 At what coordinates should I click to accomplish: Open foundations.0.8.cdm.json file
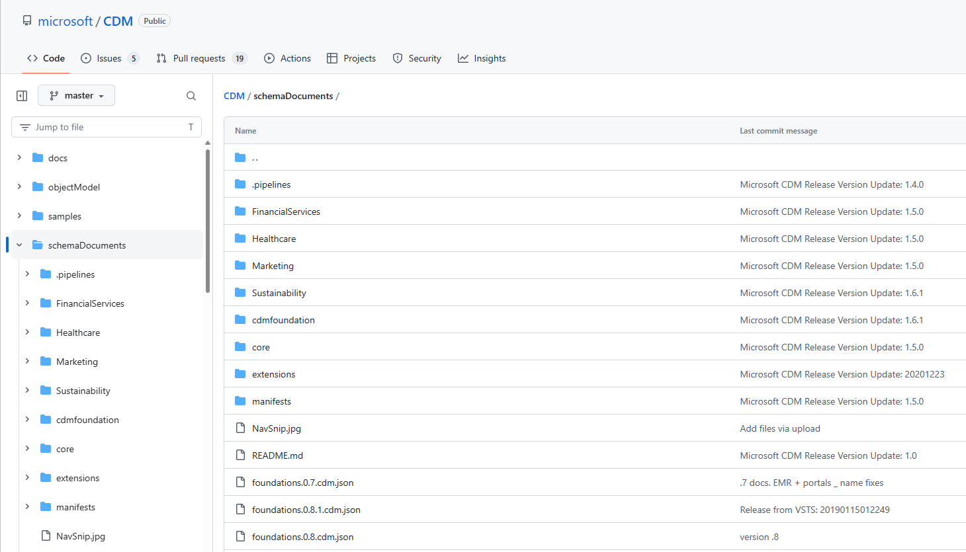(302, 537)
